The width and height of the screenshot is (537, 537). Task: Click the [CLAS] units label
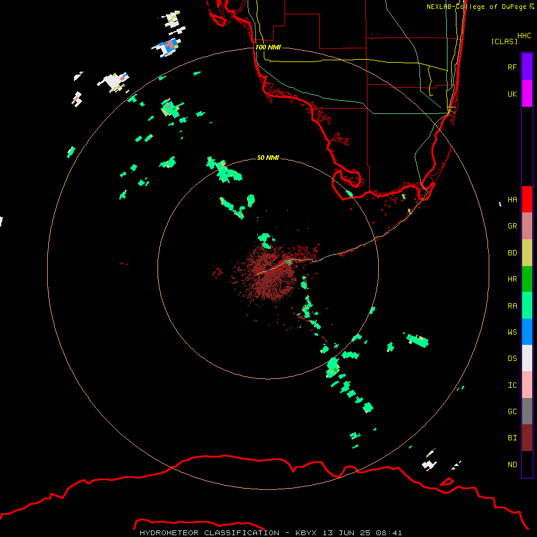point(504,41)
